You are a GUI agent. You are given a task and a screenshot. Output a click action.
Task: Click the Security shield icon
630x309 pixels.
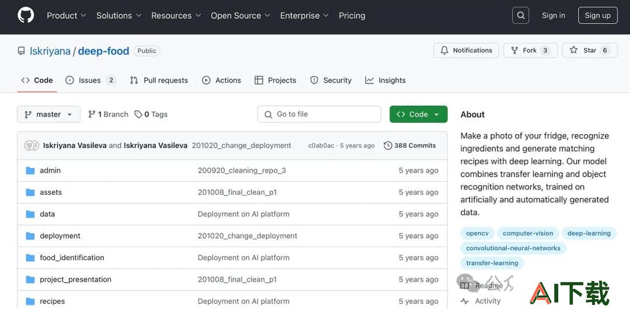click(x=314, y=80)
